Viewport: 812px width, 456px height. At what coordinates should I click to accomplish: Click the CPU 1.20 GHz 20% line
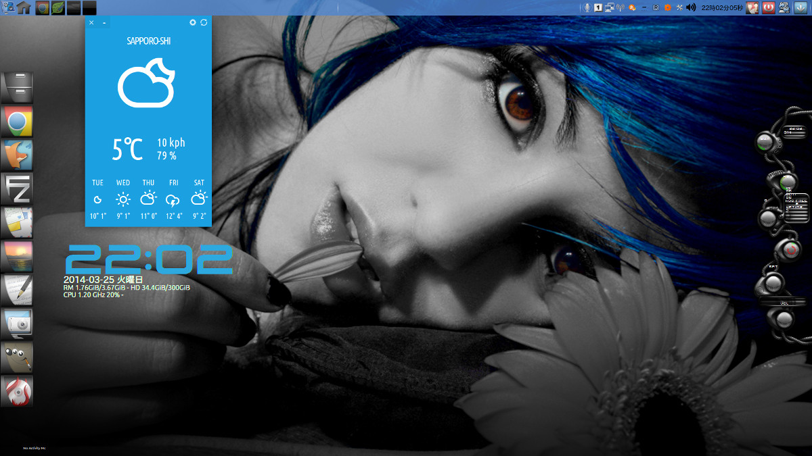93,295
